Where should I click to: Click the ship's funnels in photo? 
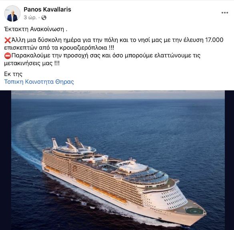click(68, 142)
